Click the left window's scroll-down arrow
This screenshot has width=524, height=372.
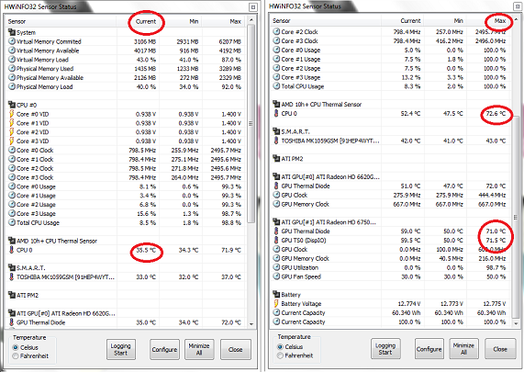tap(251, 324)
